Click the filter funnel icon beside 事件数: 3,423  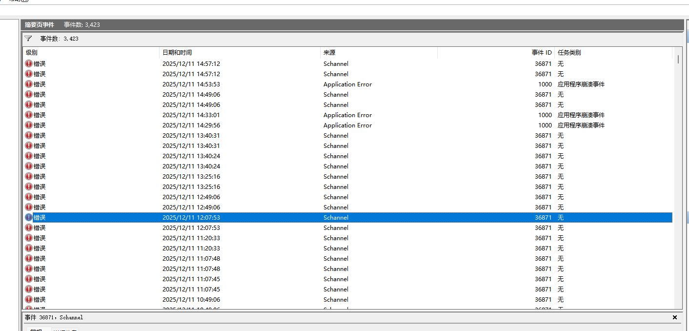tap(28, 39)
